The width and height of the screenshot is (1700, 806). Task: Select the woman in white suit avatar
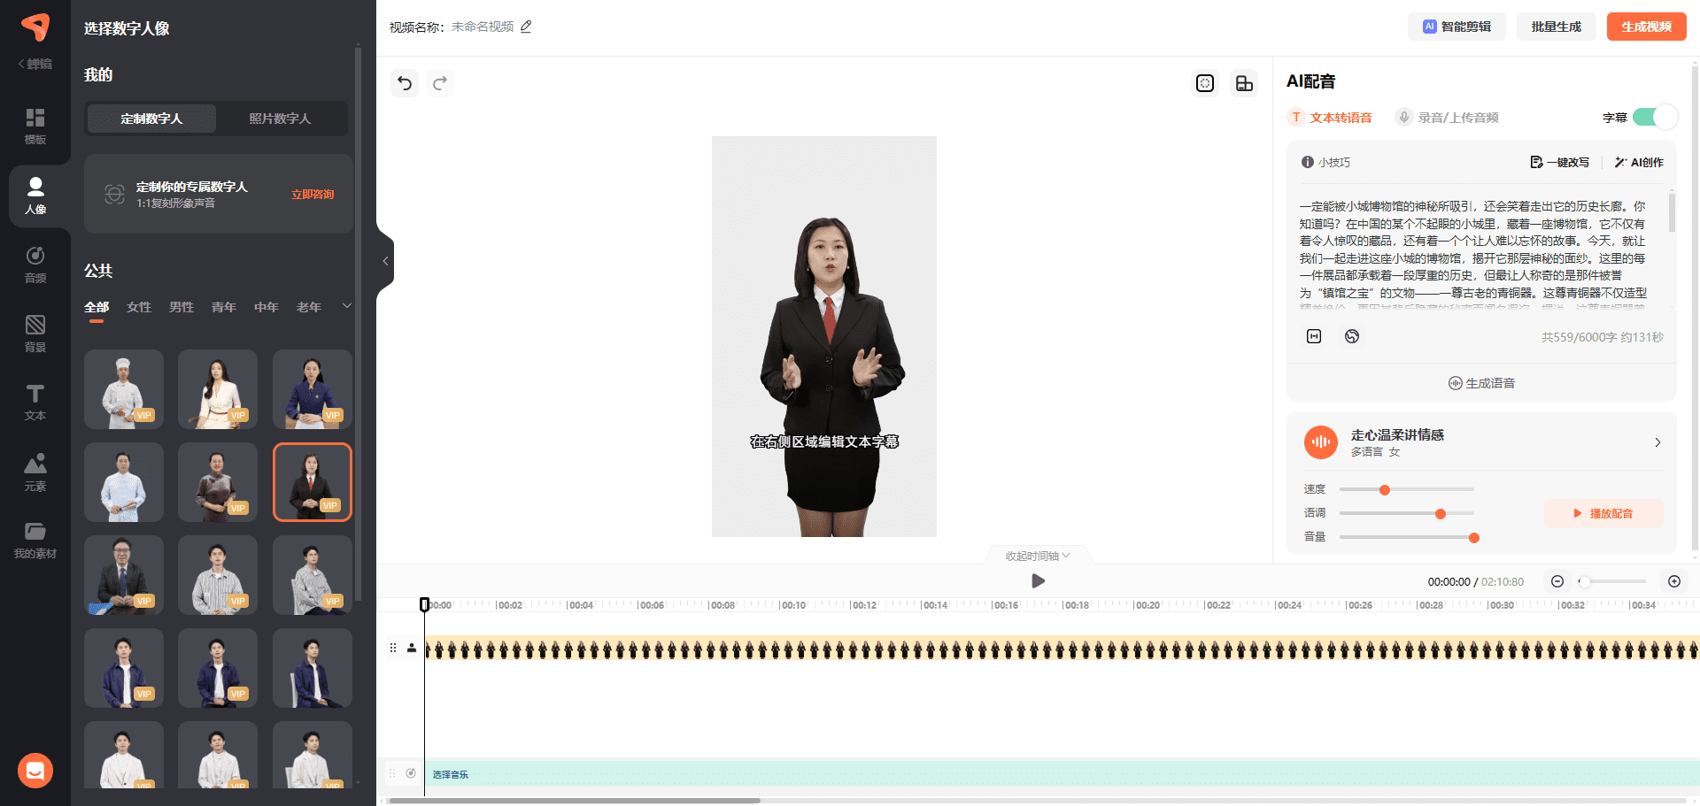[218, 389]
